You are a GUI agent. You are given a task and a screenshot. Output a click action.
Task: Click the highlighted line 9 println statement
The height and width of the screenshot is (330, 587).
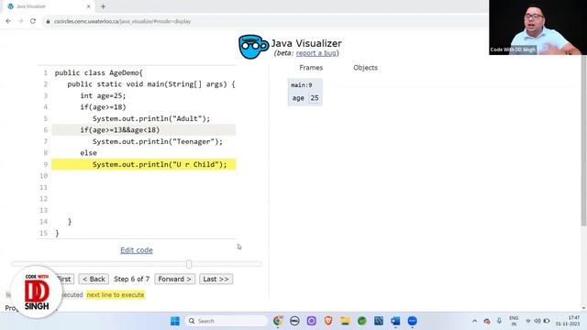144,165
